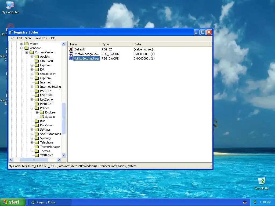
Task: Select the Ext folder icon
Action: coord(37,69)
